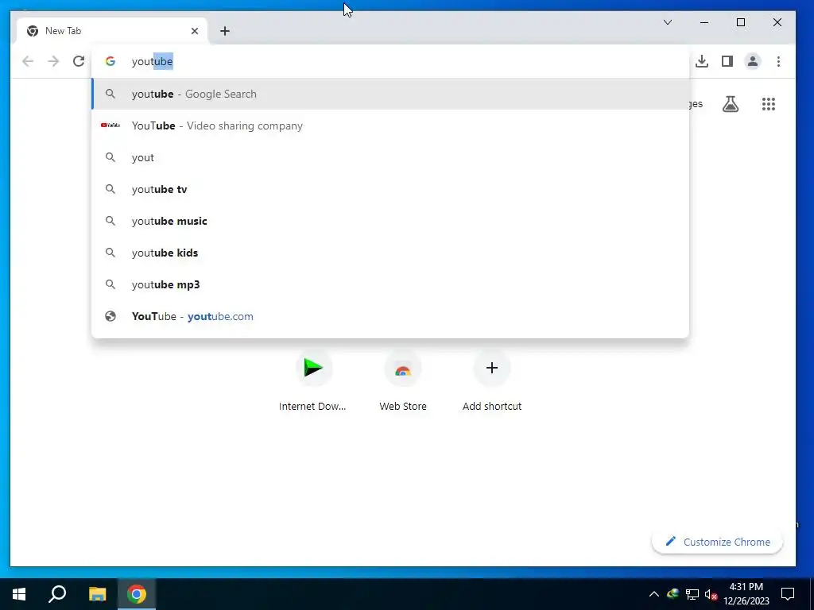Open the taskbar clock and date

(746, 594)
